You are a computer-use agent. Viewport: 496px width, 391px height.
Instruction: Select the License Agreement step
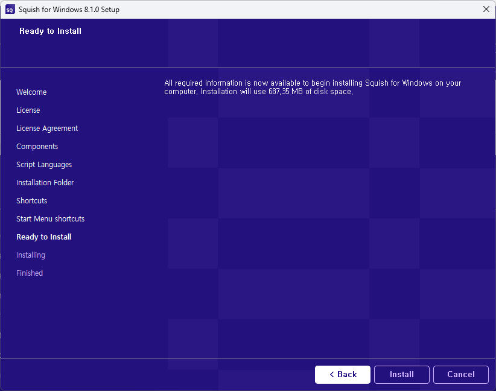coord(47,129)
